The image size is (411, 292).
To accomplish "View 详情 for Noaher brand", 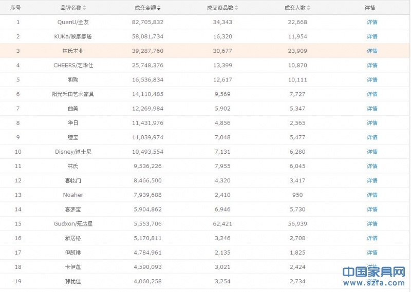I will click(x=372, y=195).
